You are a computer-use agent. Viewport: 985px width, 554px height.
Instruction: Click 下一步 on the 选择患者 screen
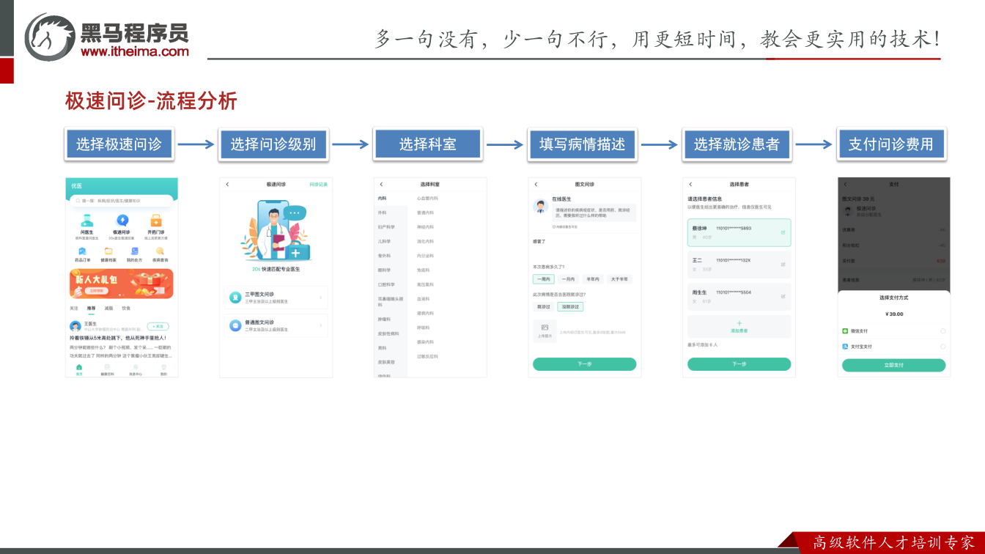[x=739, y=364]
